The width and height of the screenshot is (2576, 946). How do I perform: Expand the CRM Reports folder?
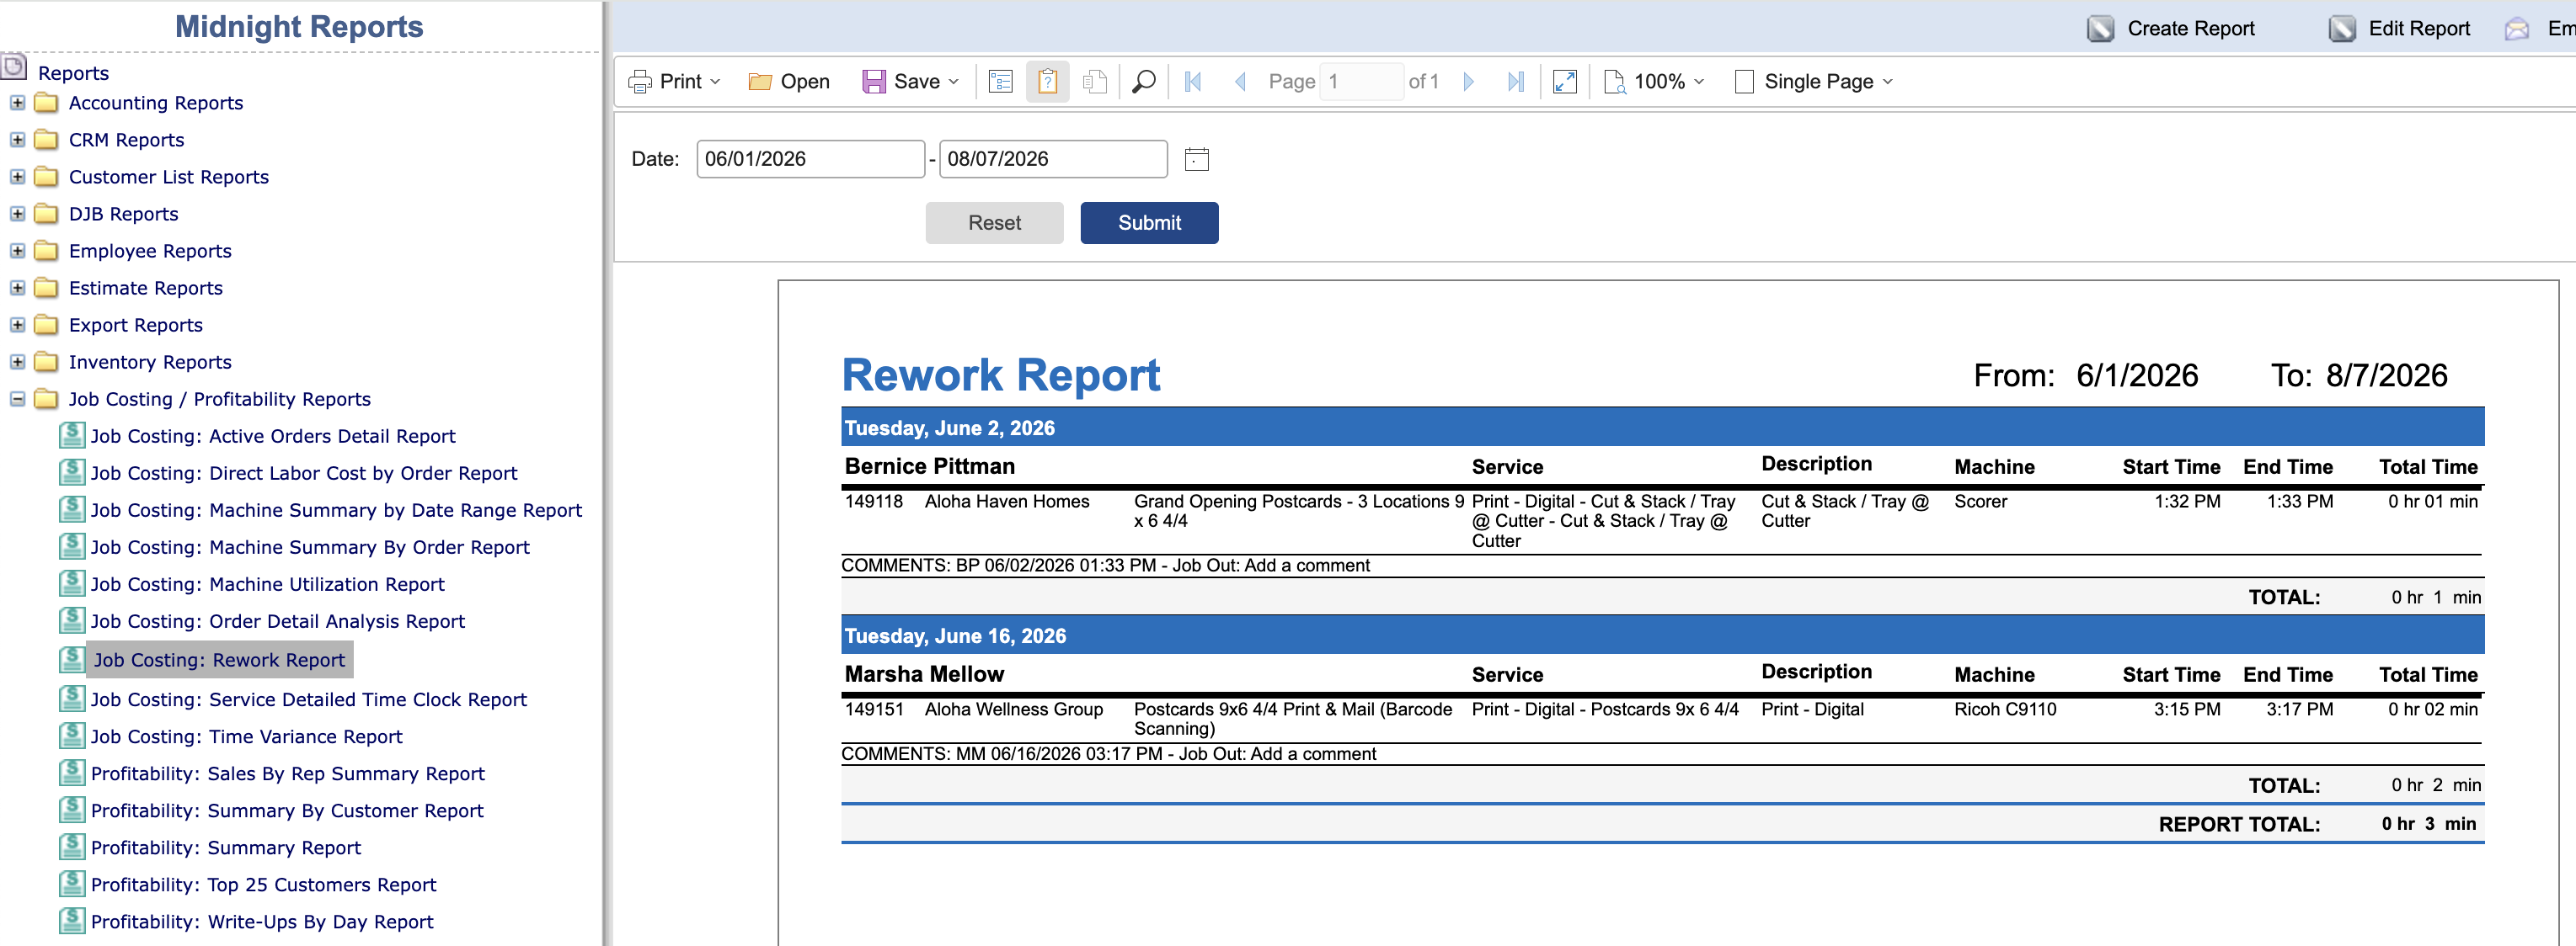pyautogui.click(x=17, y=140)
